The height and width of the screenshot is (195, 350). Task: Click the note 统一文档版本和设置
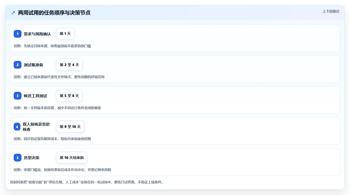pyautogui.click(x=57, y=108)
